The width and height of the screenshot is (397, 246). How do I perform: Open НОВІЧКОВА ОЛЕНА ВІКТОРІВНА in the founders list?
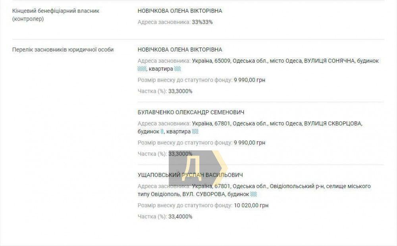pyautogui.click(x=180, y=50)
